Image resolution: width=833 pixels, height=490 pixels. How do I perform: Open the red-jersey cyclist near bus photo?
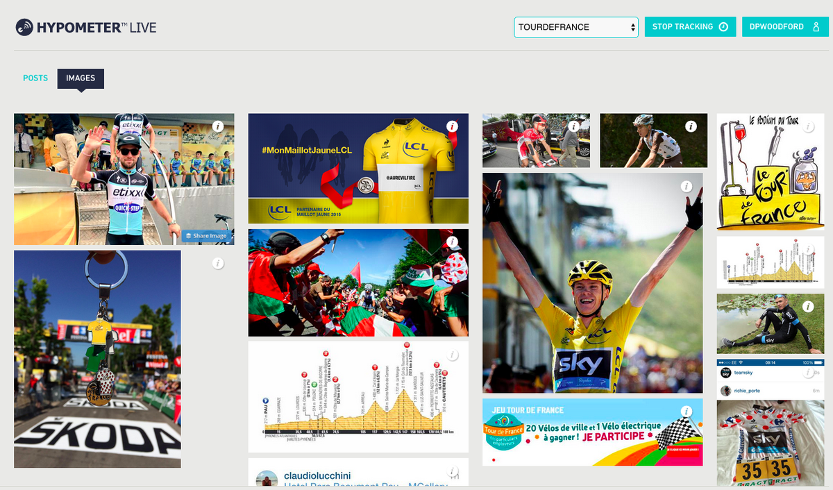click(537, 140)
